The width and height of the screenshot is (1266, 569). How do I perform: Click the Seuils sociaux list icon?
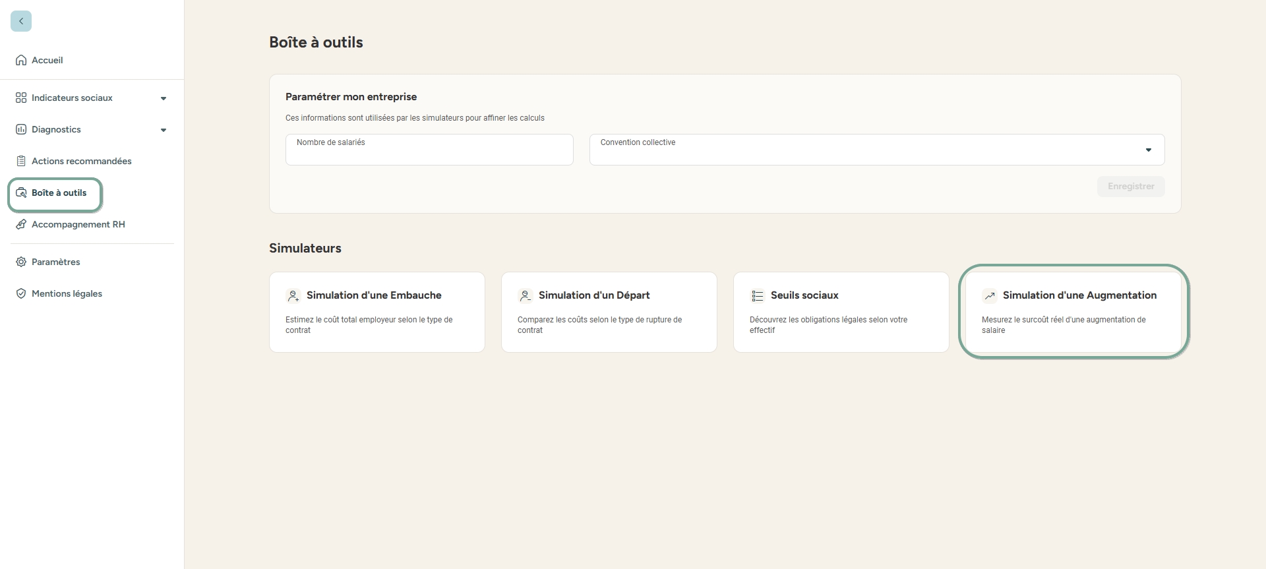click(x=757, y=296)
